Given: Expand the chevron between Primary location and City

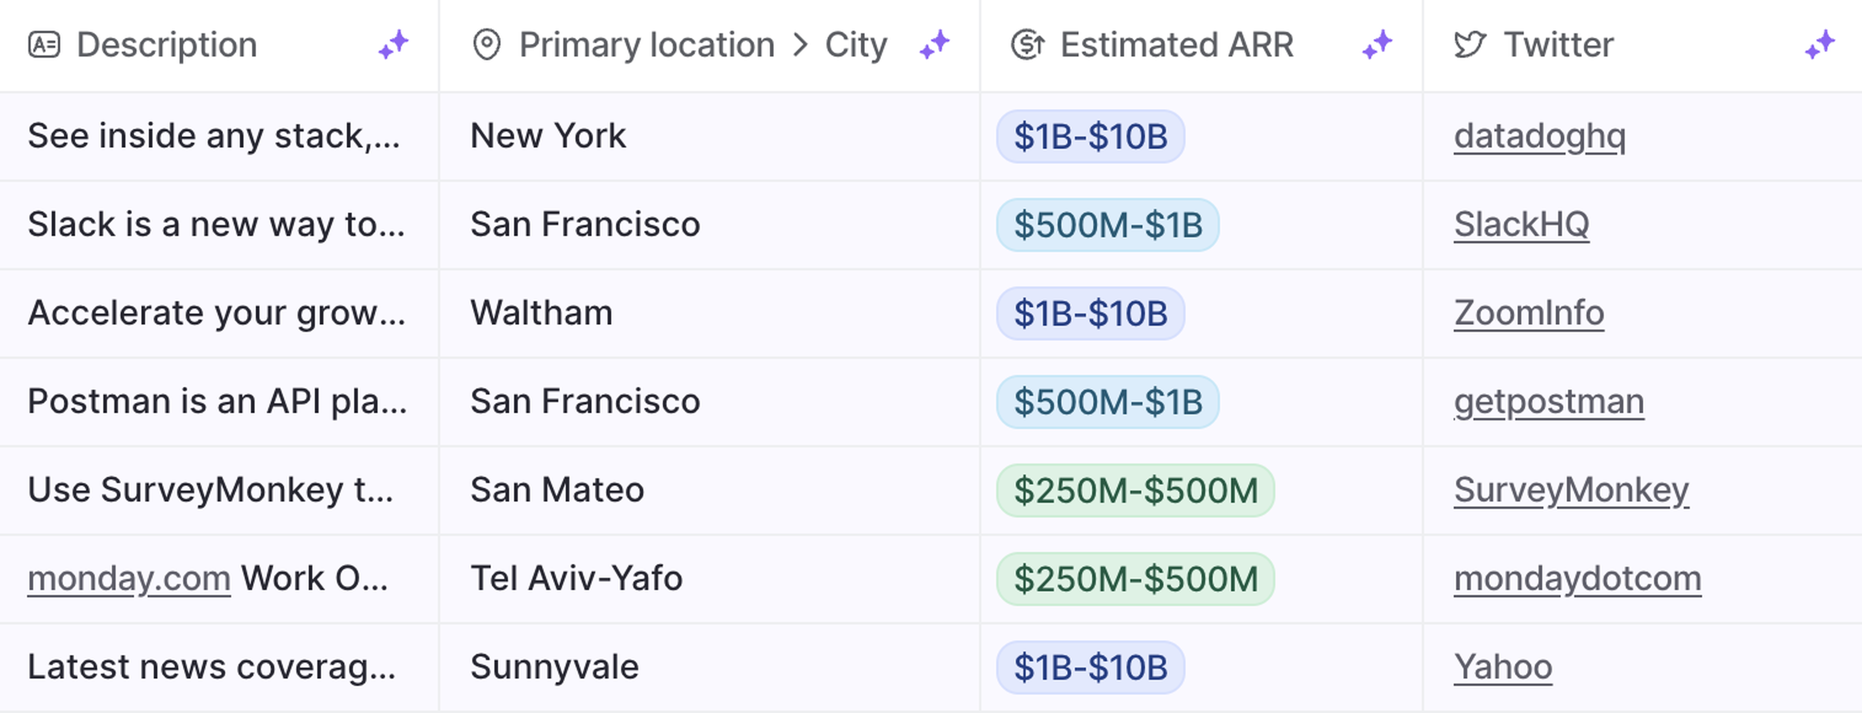Looking at the screenshot, I should (800, 45).
